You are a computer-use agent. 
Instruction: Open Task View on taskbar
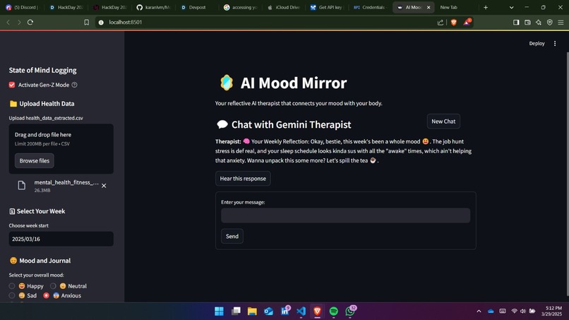[x=236, y=312]
